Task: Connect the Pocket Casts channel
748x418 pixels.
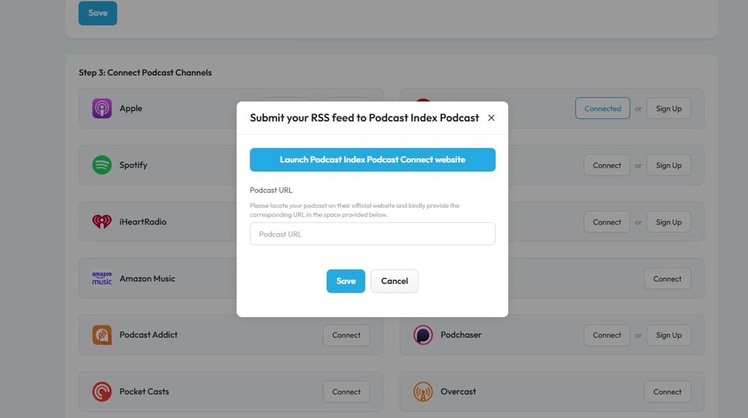Action: coord(347,392)
